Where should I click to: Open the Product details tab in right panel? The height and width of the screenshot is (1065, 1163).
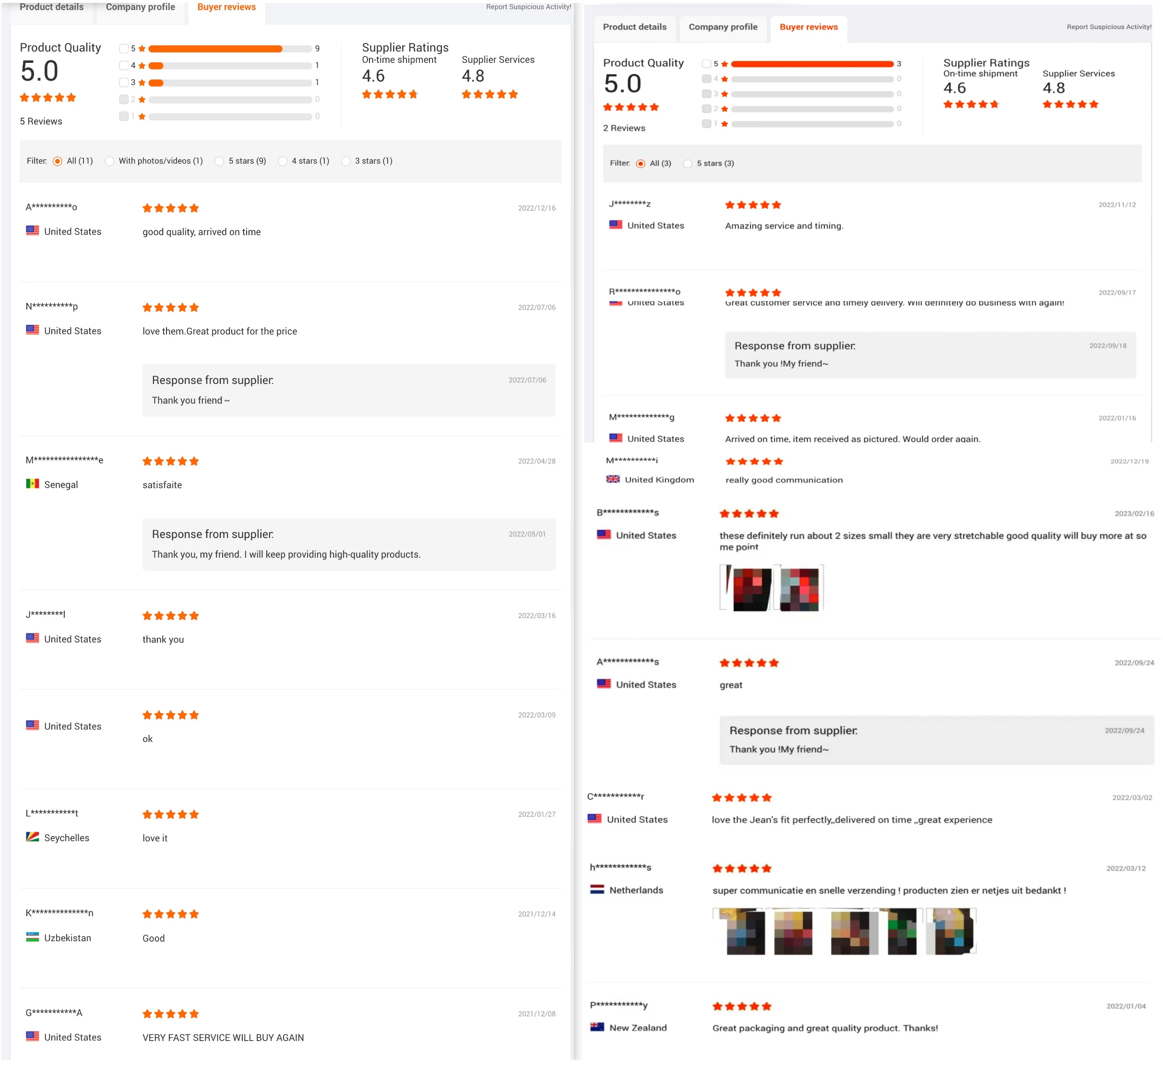635,27
